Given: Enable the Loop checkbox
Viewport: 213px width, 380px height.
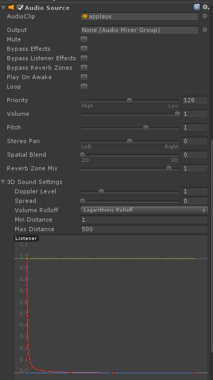Looking at the screenshot, I should pyautogui.click(x=84, y=86).
